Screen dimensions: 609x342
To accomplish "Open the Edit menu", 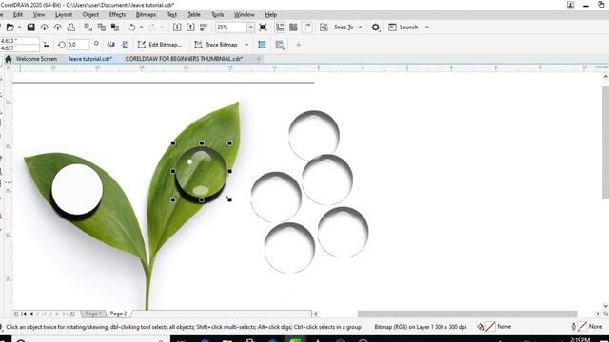I will click(x=18, y=15).
